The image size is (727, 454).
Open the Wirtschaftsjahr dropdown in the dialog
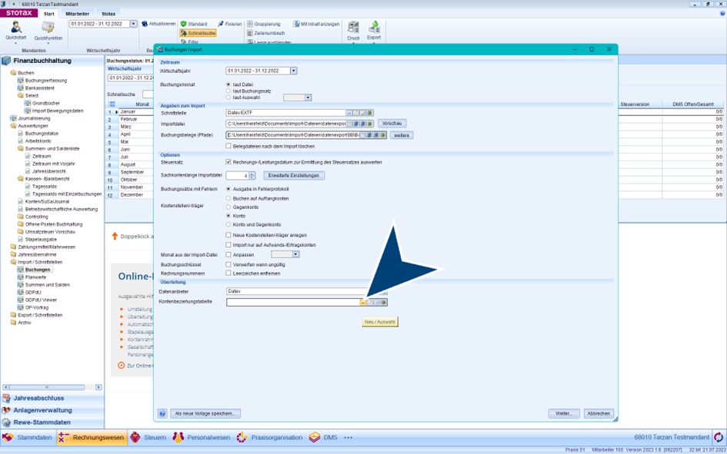(x=293, y=71)
